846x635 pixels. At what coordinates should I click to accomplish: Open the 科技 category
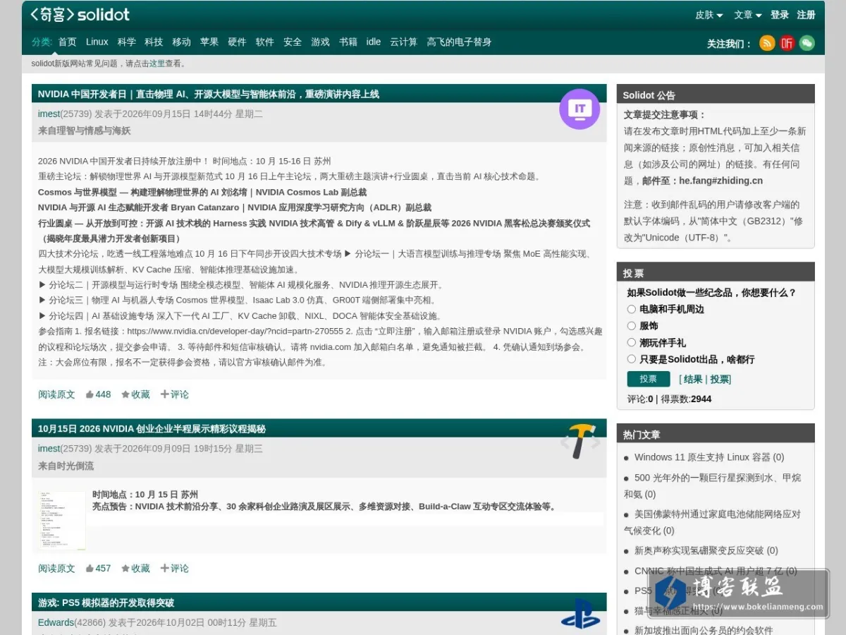click(154, 42)
